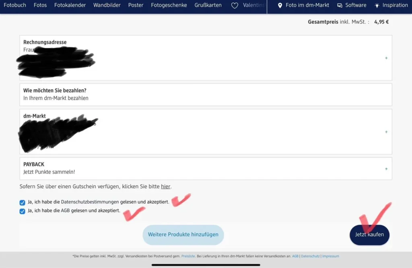Screen dimensions: 412x268
Task: Uncheck the Datenschutzbestimmungen acceptance checkbox
Action: (22, 202)
